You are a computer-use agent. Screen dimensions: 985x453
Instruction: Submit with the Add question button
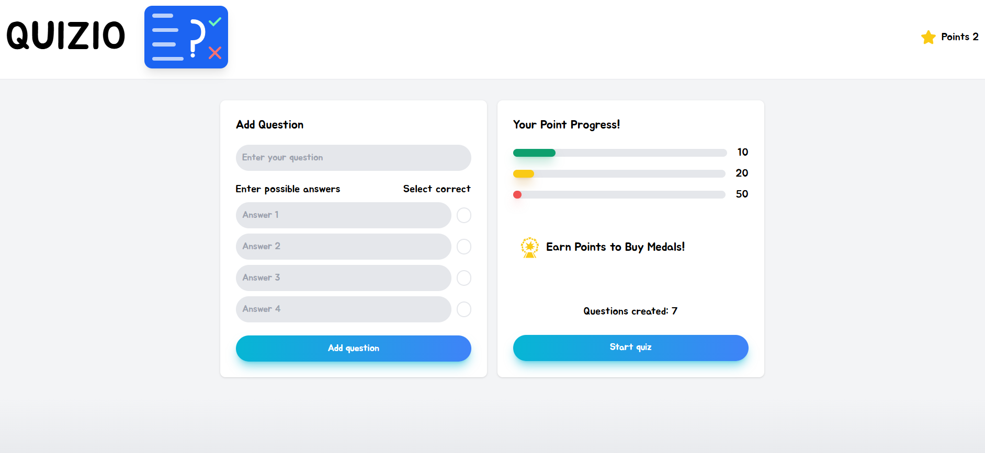click(x=354, y=349)
